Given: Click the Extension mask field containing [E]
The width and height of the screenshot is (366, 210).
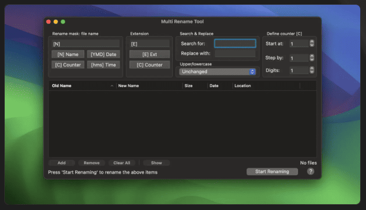Looking at the screenshot, I should point(150,44).
